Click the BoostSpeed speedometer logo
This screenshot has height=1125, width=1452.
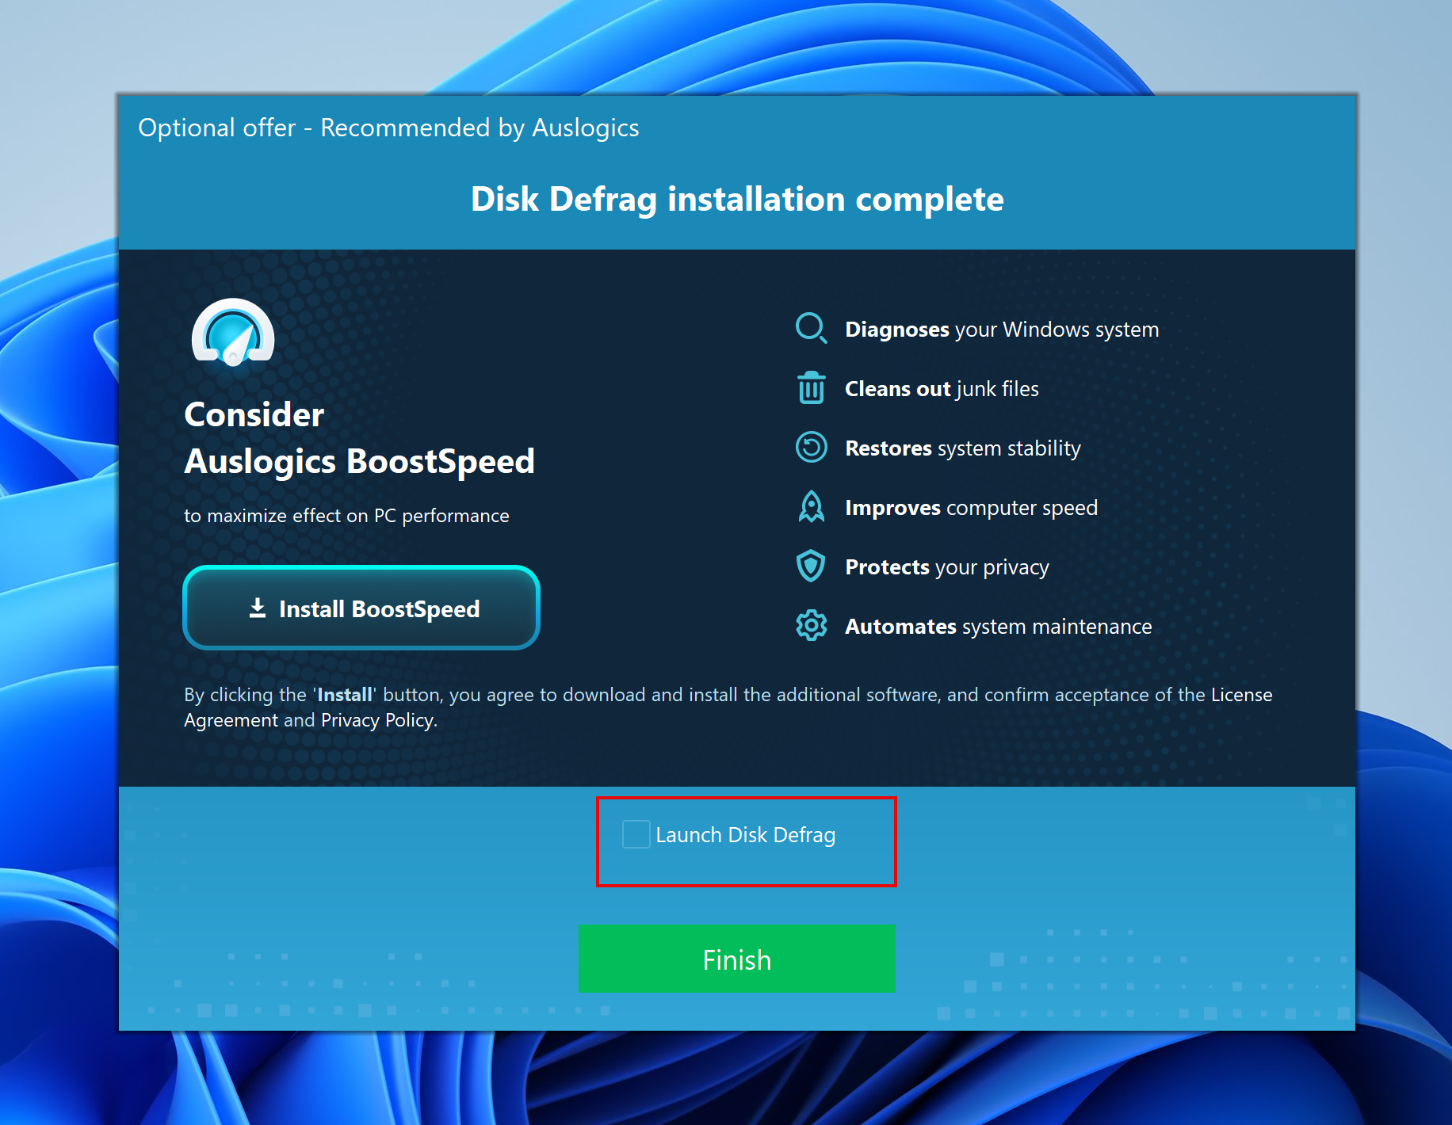tap(233, 333)
